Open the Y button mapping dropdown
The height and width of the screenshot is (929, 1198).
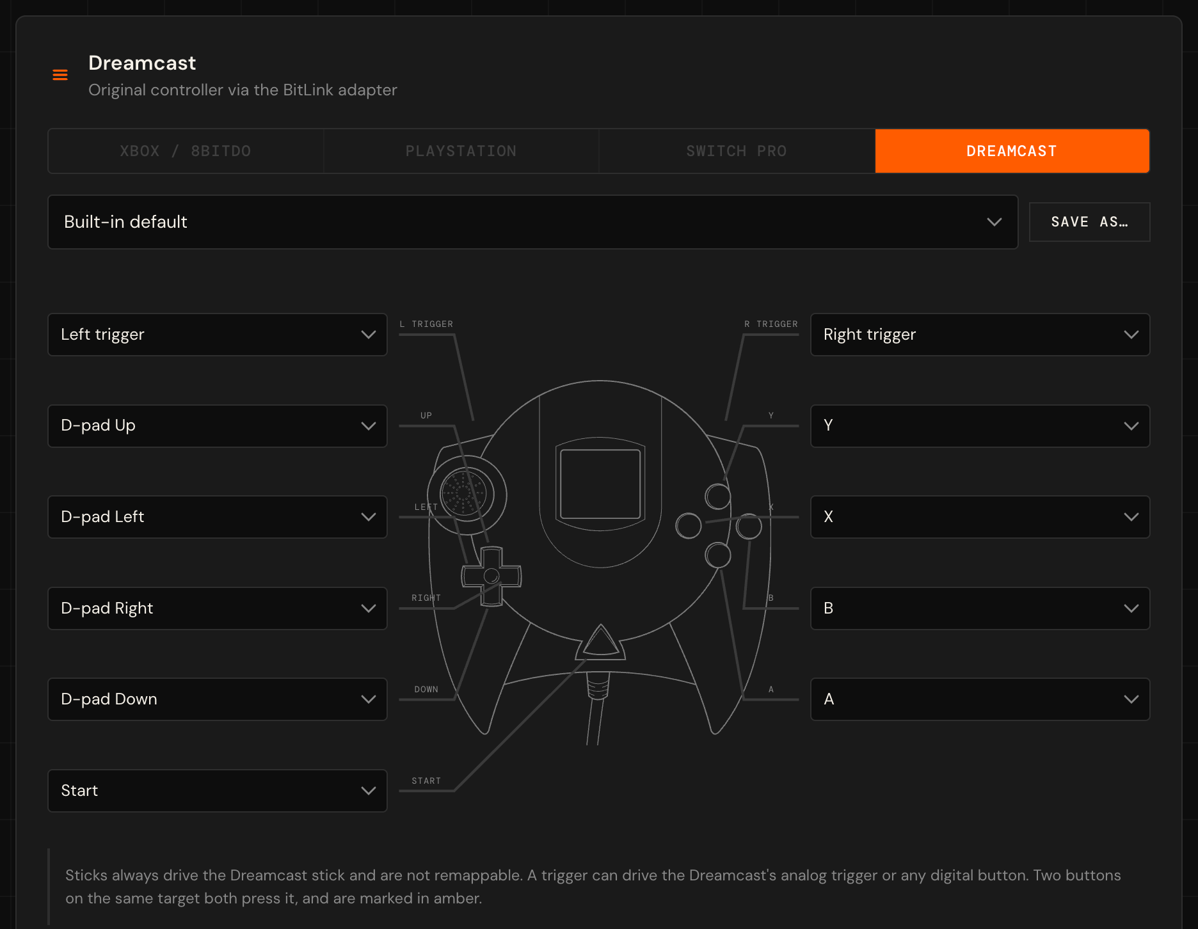coord(980,426)
